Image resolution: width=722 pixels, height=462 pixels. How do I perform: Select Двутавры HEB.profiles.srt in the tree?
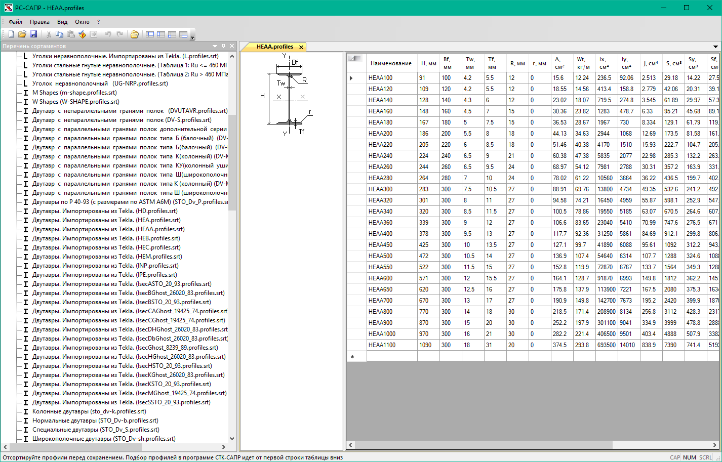click(106, 238)
